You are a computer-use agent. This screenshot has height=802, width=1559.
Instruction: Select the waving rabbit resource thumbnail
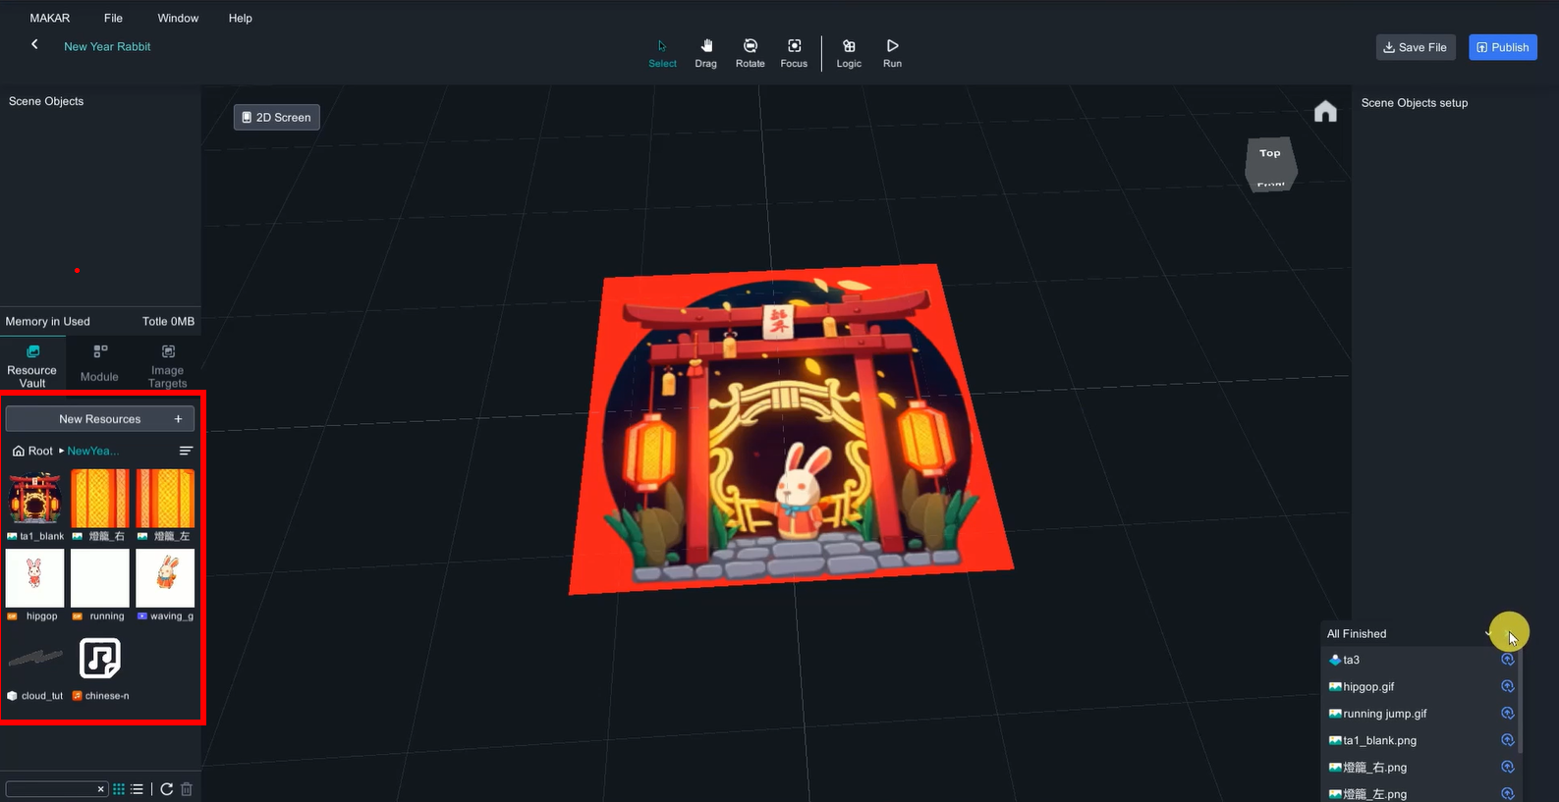[x=165, y=578]
